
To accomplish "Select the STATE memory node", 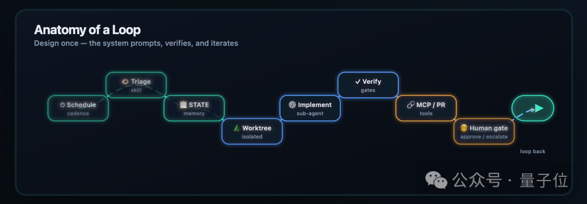I will 194,108.
